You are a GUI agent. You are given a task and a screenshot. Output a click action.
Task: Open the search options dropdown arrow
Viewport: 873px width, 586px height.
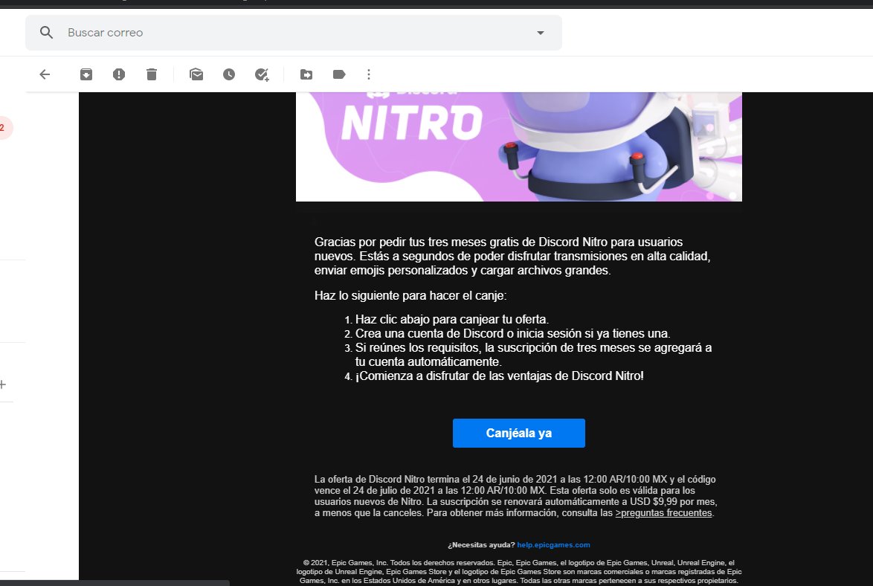point(540,33)
